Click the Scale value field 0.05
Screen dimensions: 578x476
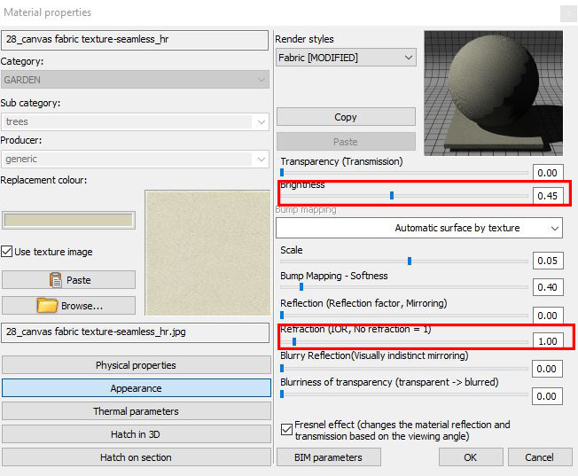pyautogui.click(x=548, y=261)
